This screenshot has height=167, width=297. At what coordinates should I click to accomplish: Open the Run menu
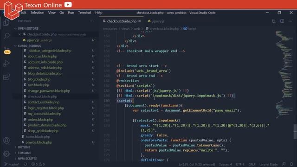tap(71, 13)
